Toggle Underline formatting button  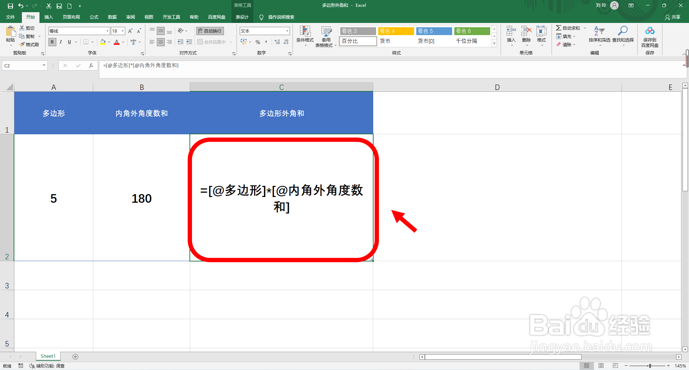click(x=69, y=42)
